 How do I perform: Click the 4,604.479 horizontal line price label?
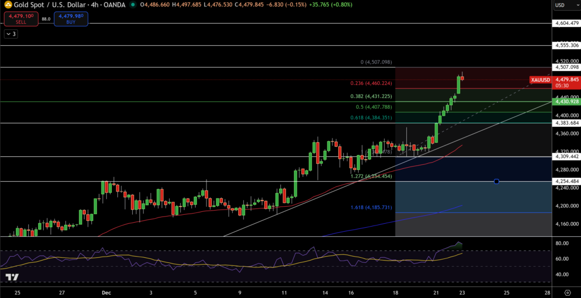[566, 23]
